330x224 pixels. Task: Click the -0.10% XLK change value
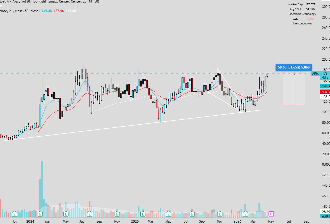310,19
